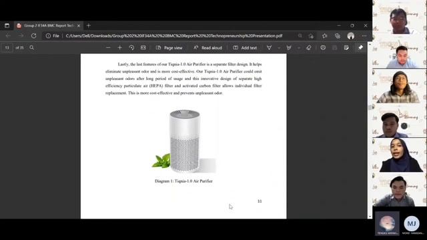Viewport: 427px width, 240px height.
Task: Click the zoom magnifier in address bar
Action: [x=300, y=35]
